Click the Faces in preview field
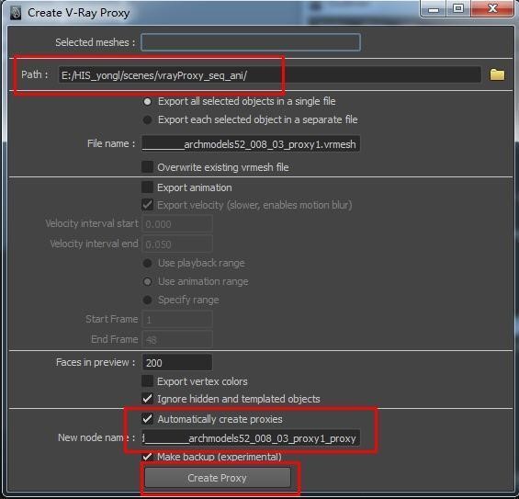 (176, 363)
